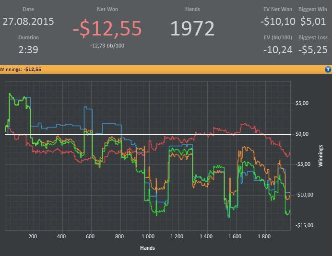Click the green line's peak near hand 50
This screenshot has height=256, width=332.
coord(10,93)
